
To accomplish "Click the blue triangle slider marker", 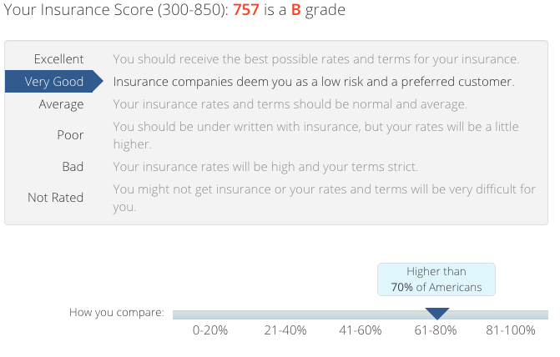I will [x=437, y=314].
